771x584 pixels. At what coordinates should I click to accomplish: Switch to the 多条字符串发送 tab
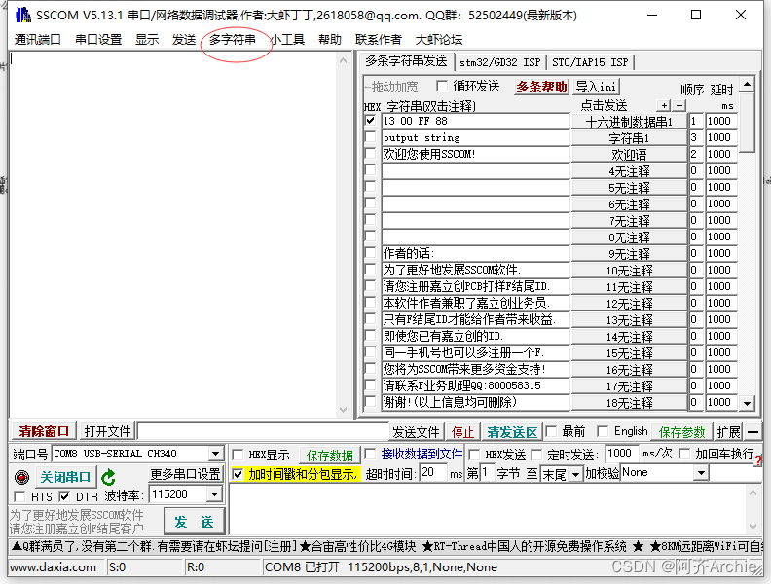pos(406,61)
